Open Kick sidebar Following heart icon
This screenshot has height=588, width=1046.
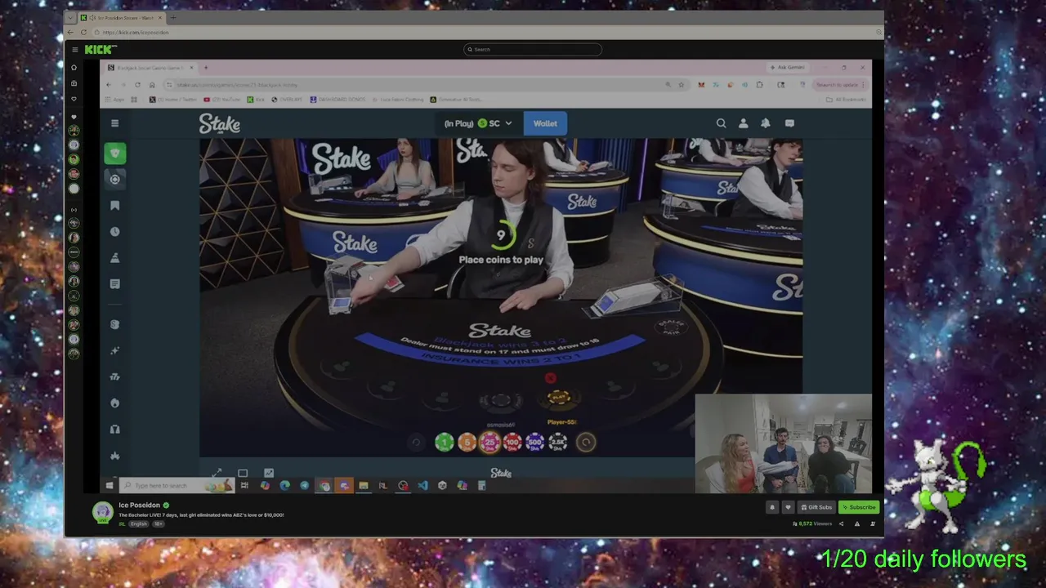tap(74, 99)
